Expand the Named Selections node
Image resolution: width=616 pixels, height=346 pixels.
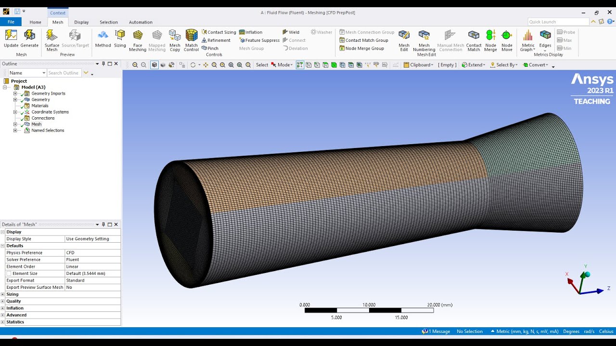[x=15, y=131]
